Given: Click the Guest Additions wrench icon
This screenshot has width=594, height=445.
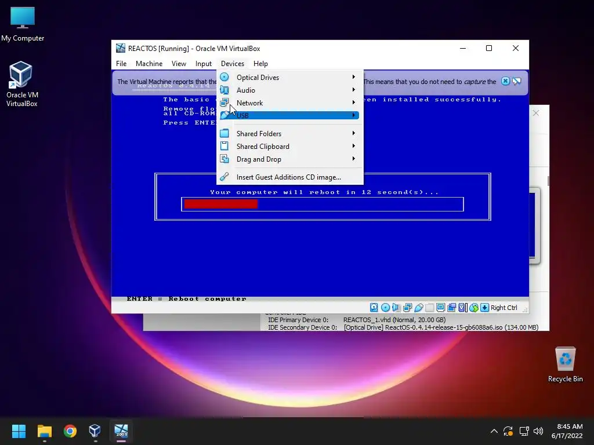Looking at the screenshot, I should pos(224,177).
